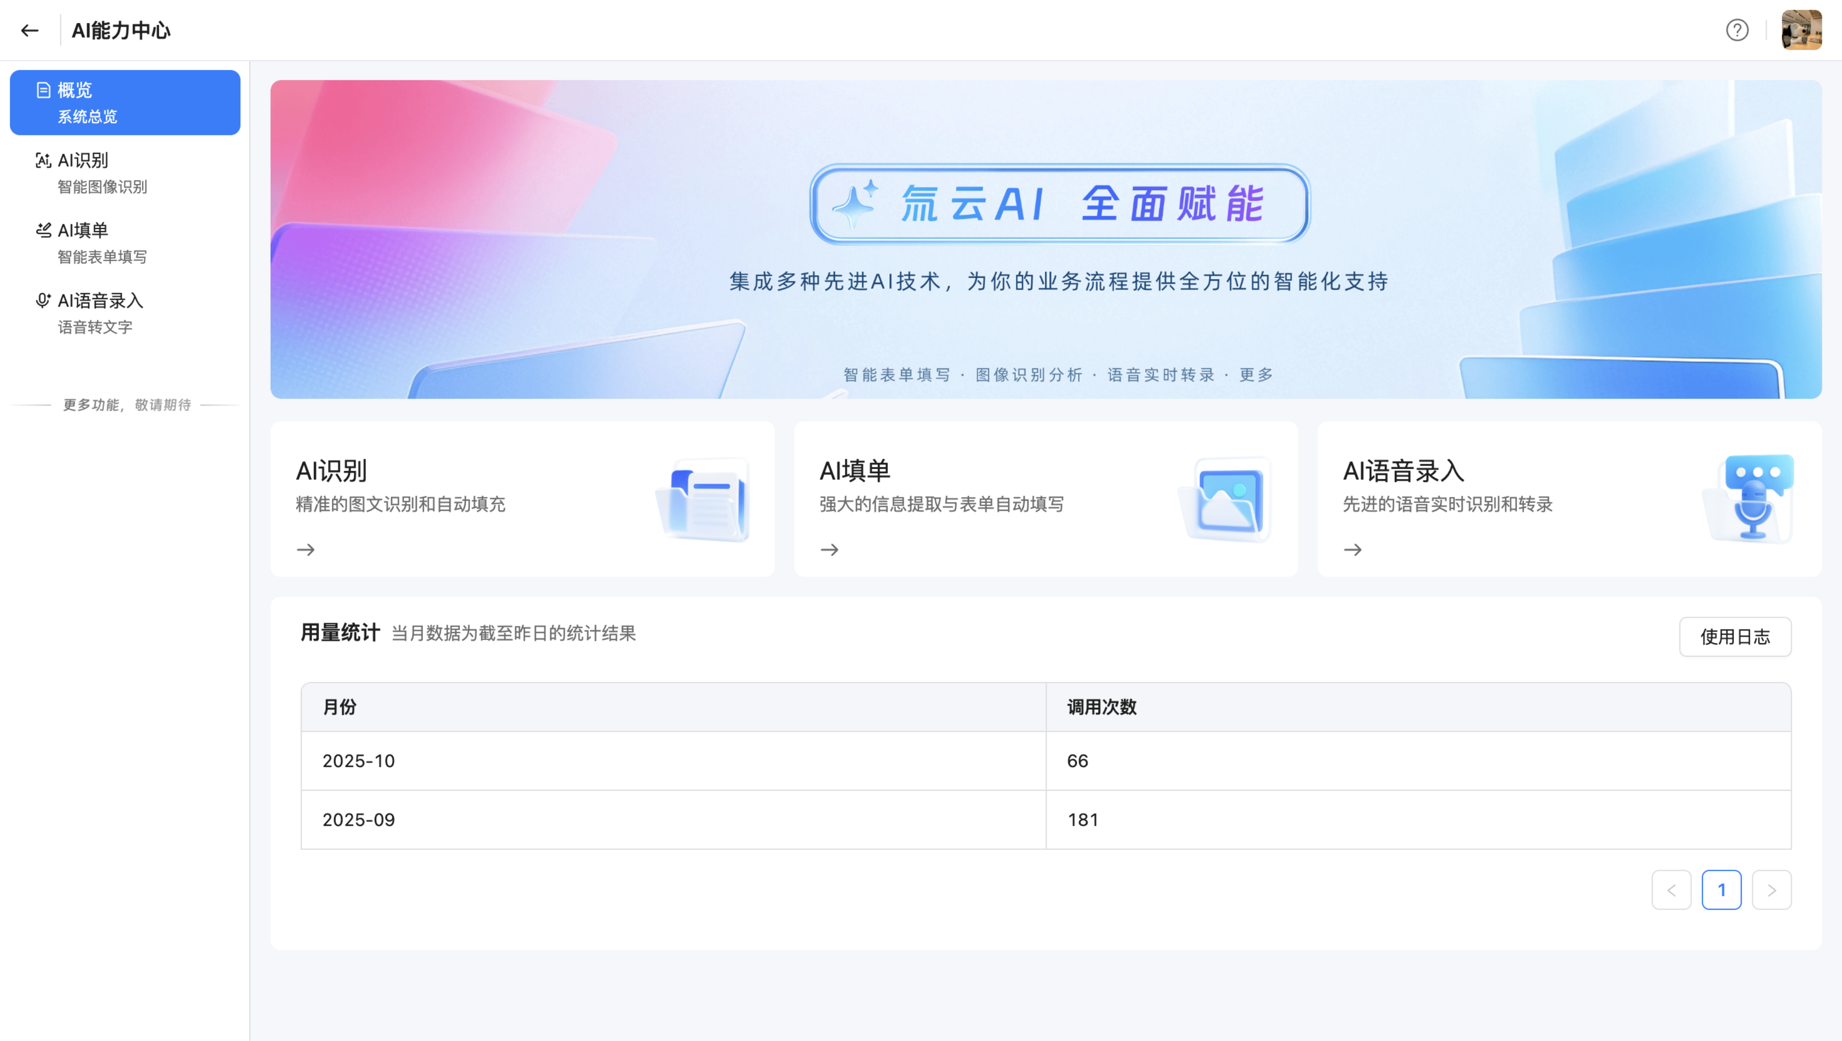Select page 1 in pagination

[x=1721, y=890]
